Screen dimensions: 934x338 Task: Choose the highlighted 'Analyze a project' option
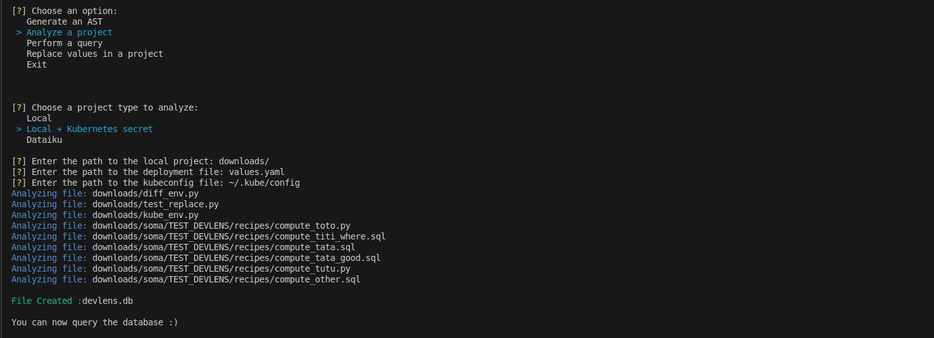[70, 32]
